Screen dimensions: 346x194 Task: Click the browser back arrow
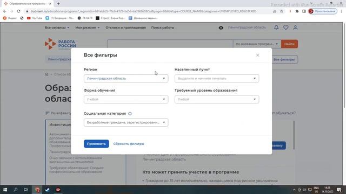5,11
